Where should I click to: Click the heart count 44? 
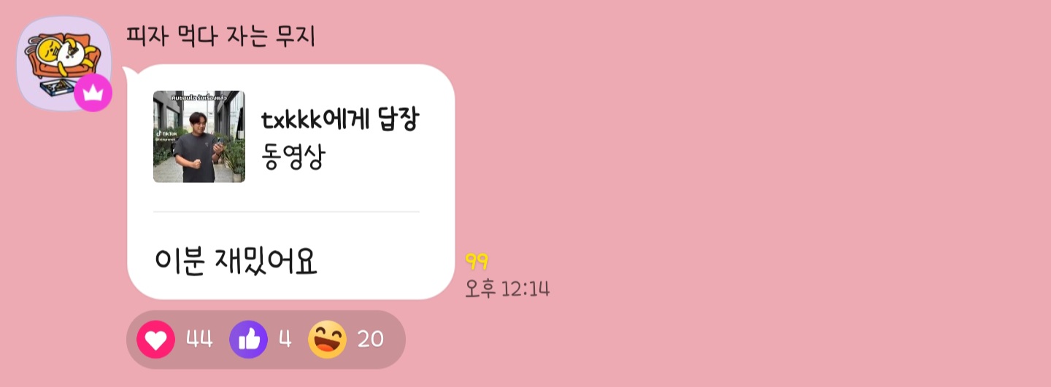pos(199,340)
